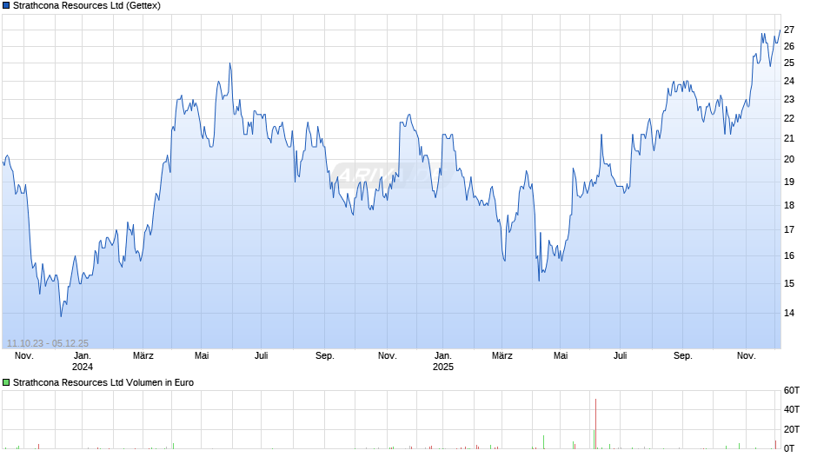Click the blue Strathcona Resources legend square

point(6,6)
